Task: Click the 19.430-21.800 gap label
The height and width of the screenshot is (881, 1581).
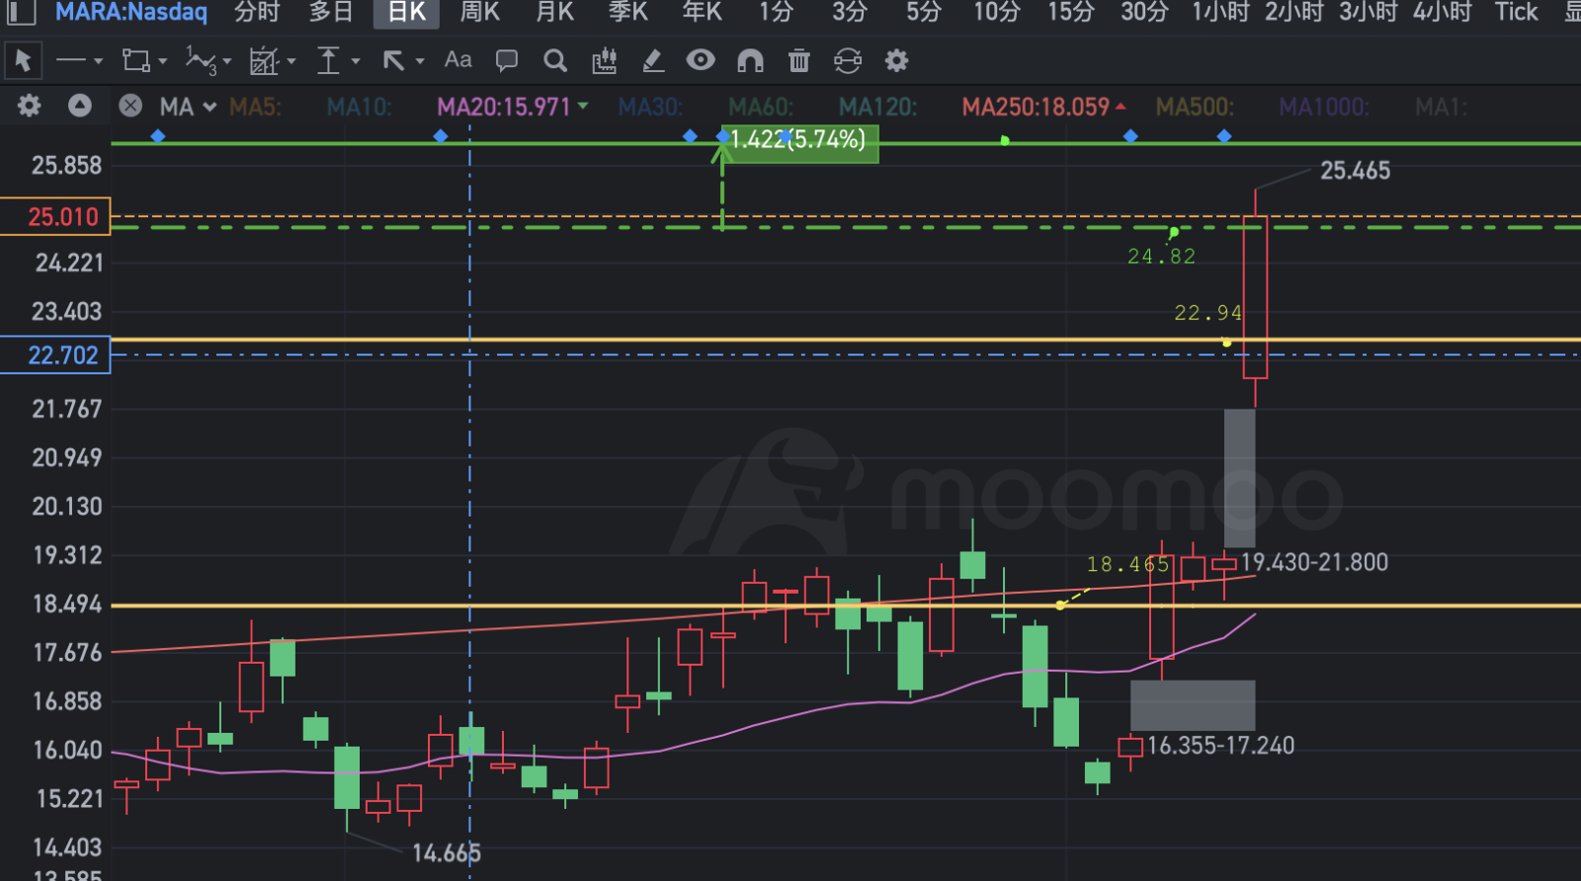Action: coord(1314,562)
